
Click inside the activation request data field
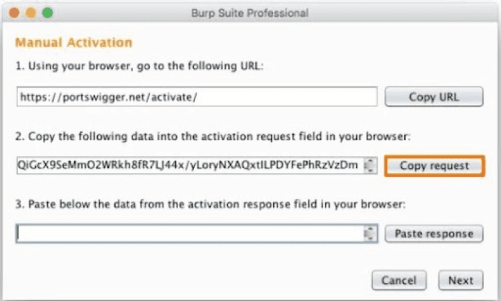188,165
